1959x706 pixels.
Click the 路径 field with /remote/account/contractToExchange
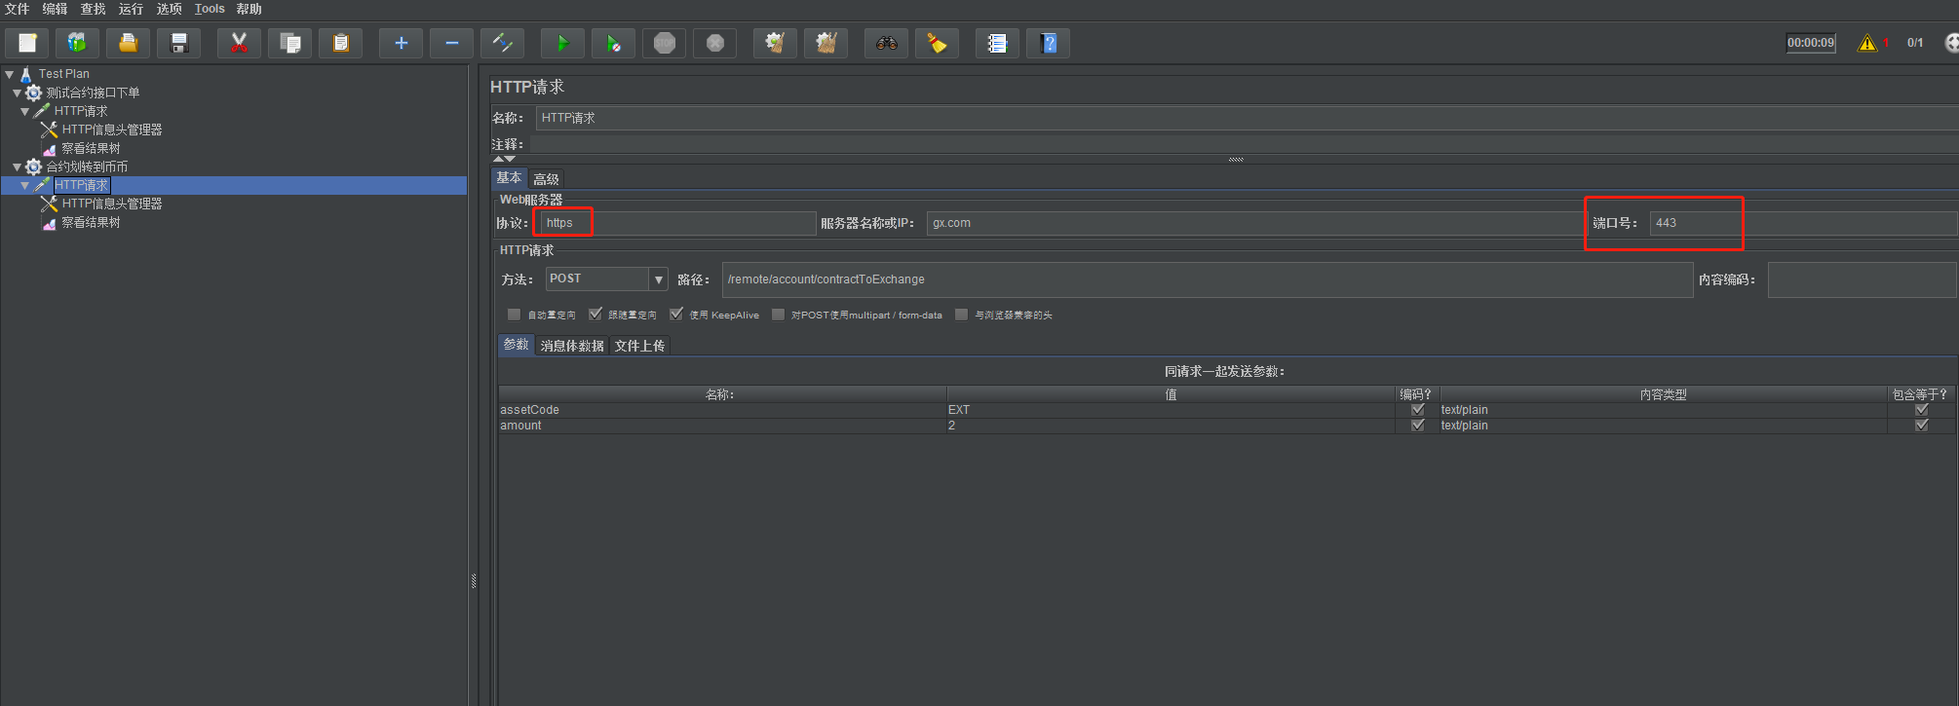(x=1208, y=279)
